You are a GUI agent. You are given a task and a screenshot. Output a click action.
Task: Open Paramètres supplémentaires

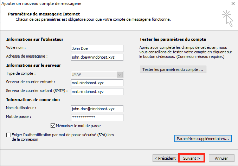pyautogui.click(x=203, y=139)
